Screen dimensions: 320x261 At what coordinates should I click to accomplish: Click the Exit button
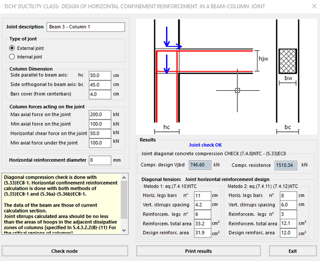click(x=292, y=251)
